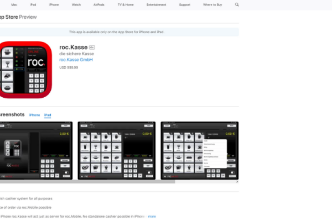Open the AirPods menu item
Screen dimensions: 332x221
(x=99, y=4)
